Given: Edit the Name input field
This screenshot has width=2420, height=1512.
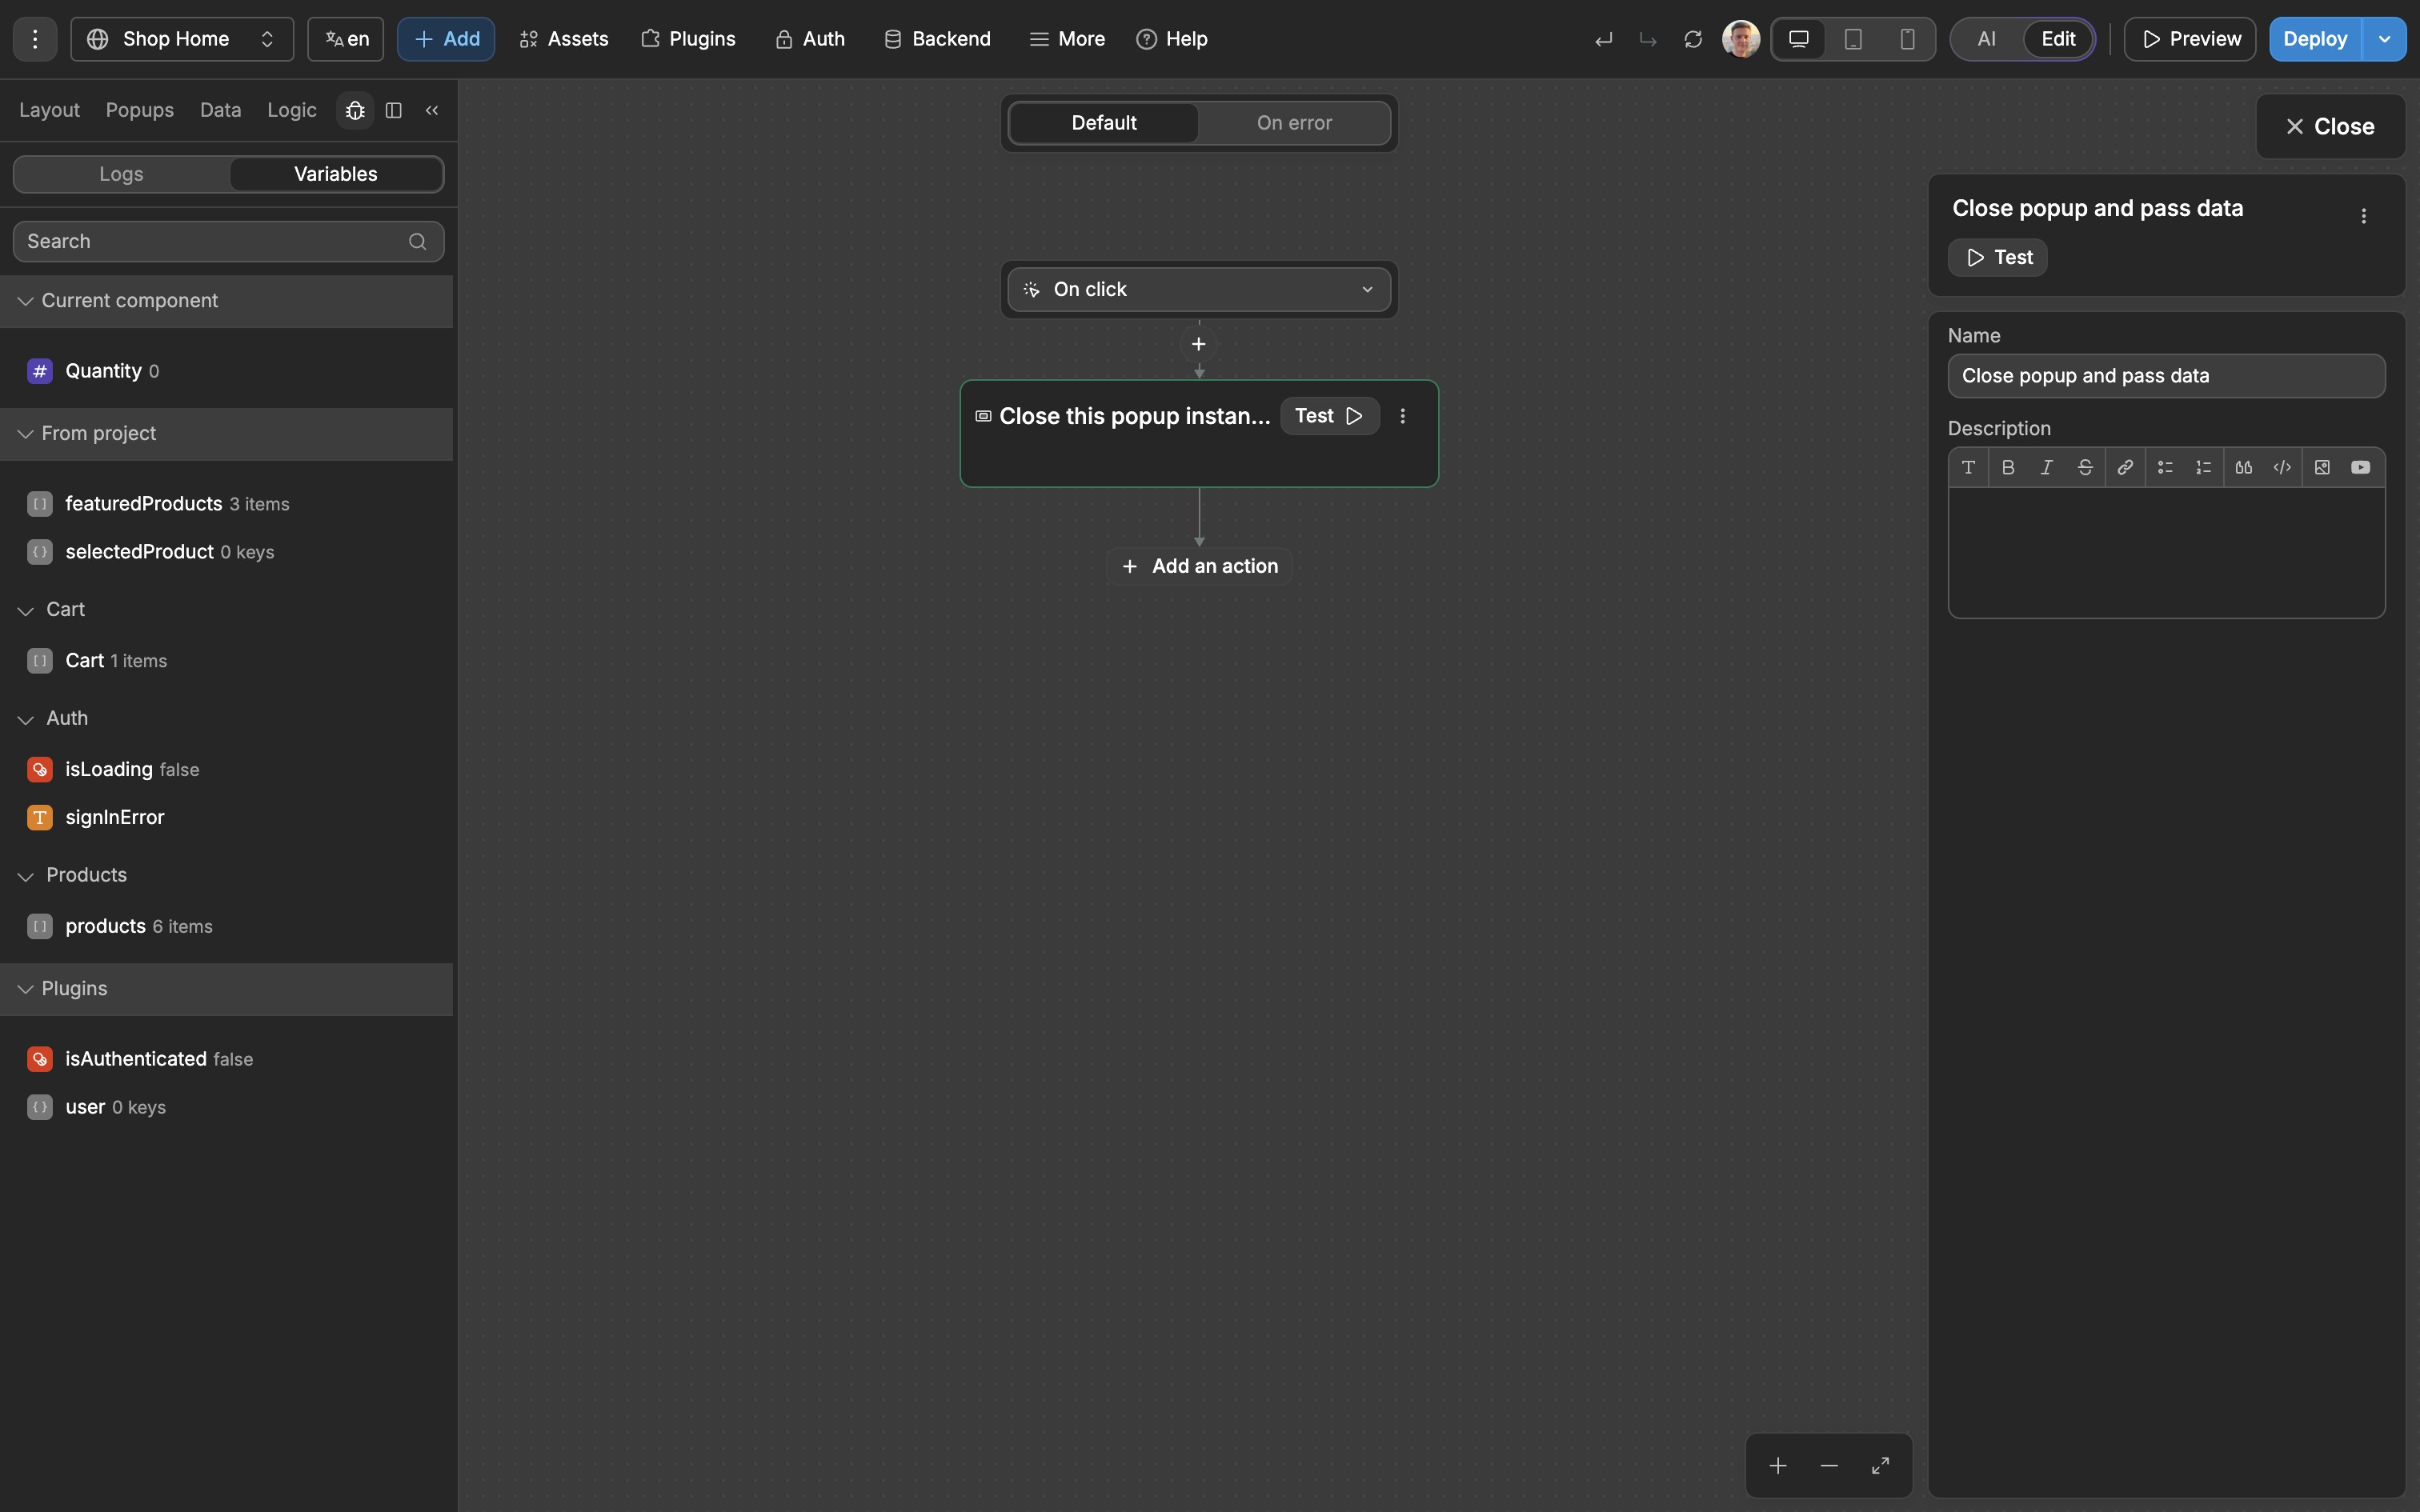Looking at the screenshot, I should tap(2166, 376).
